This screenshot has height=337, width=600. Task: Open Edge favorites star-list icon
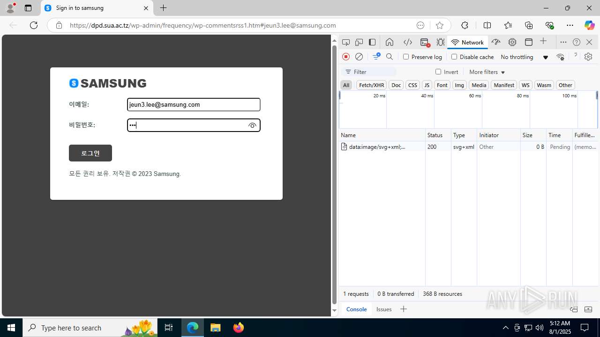[508, 25]
